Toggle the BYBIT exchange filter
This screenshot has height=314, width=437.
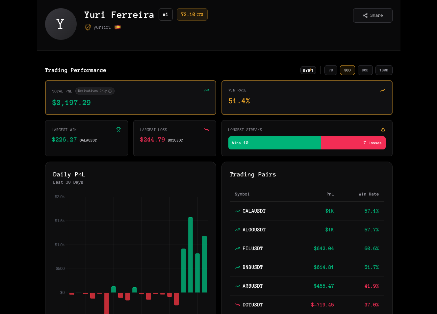click(x=308, y=70)
